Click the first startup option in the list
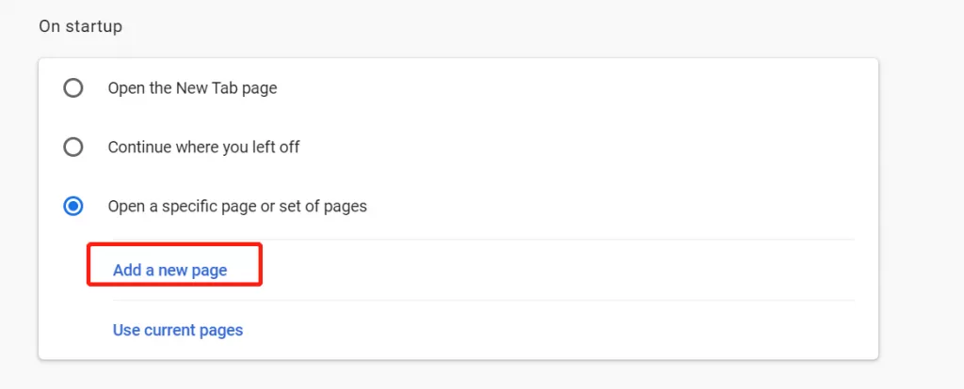This screenshot has height=389, width=964. (72, 88)
